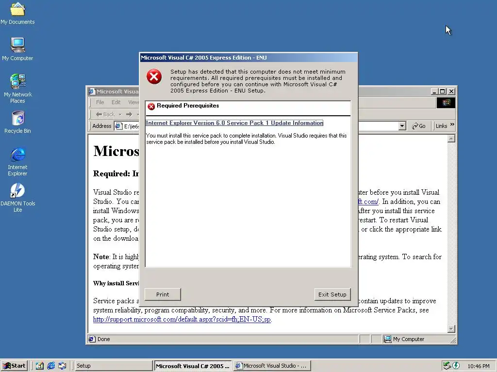This screenshot has height=372, width=497.
Task: Switch to Microsoft Visual Studio taskbar button
Action: [x=272, y=366]
